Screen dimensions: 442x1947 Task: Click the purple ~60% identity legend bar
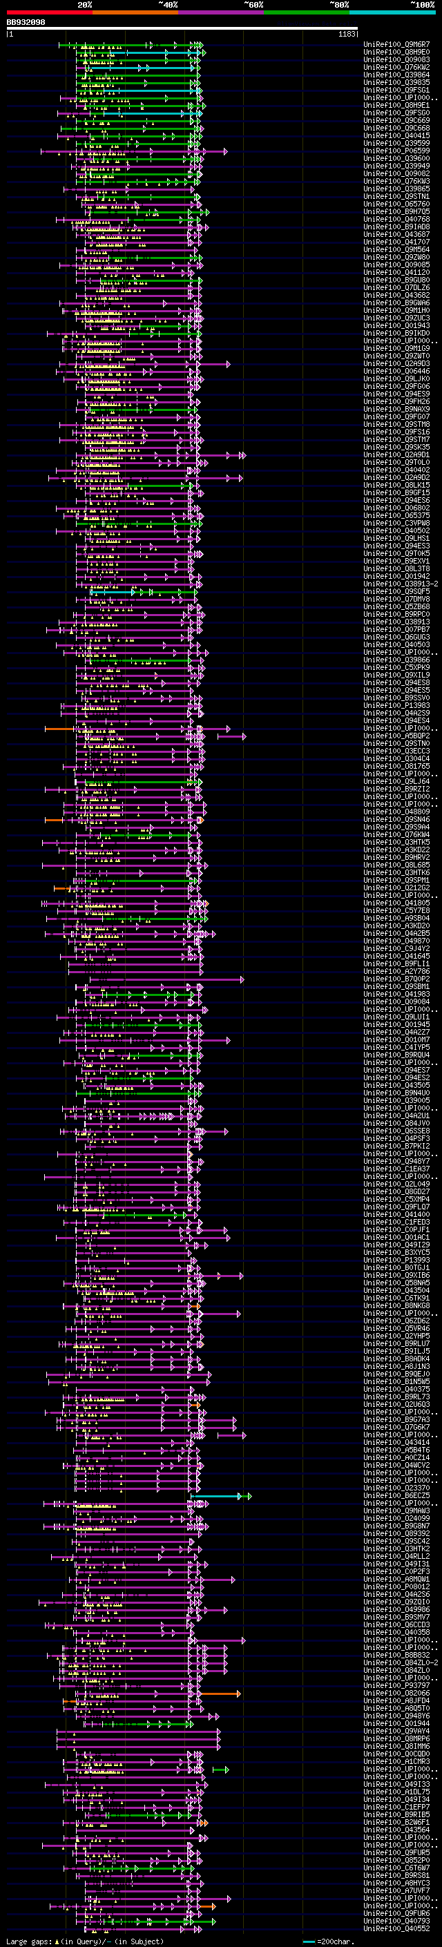coord(222,12)
